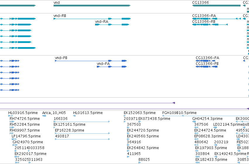Open EST RH74726.5prime
The image size is (249, 164).
[x=25, y=119]
